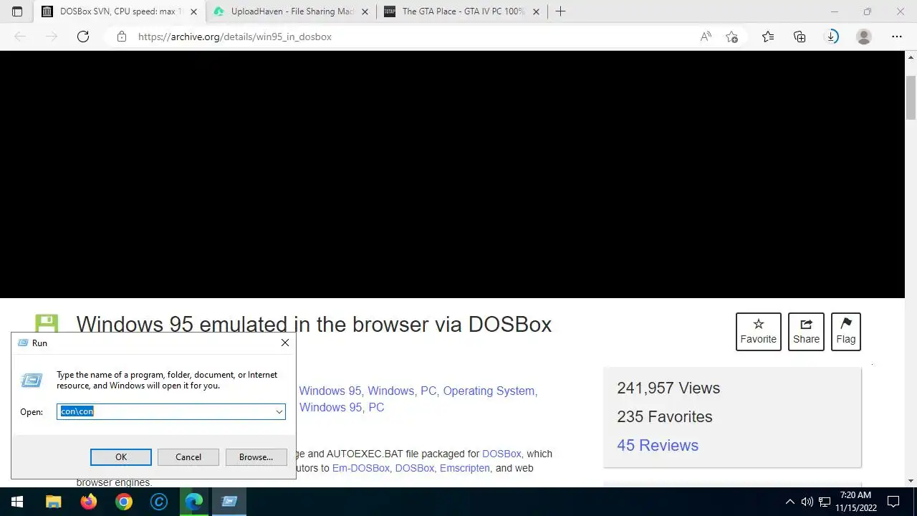Viewport: 917px width, 516px height.
Task: Click the software floppy disk icon
Action: click(x=47, y=323)
